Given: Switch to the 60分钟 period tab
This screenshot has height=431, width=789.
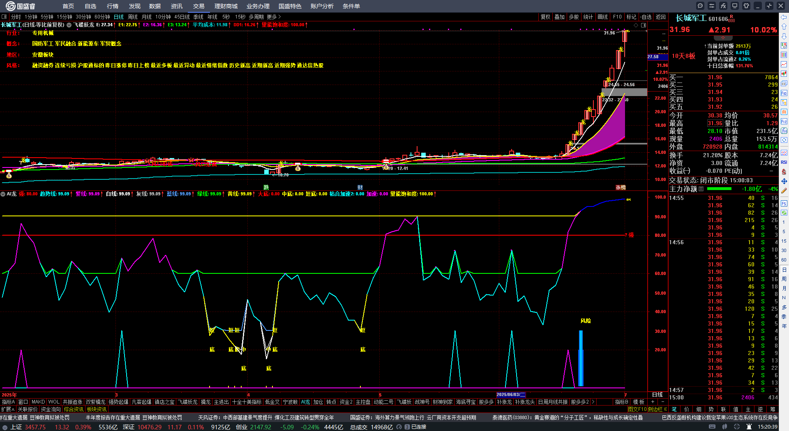Looking at the screenshot, I should 102,17.
